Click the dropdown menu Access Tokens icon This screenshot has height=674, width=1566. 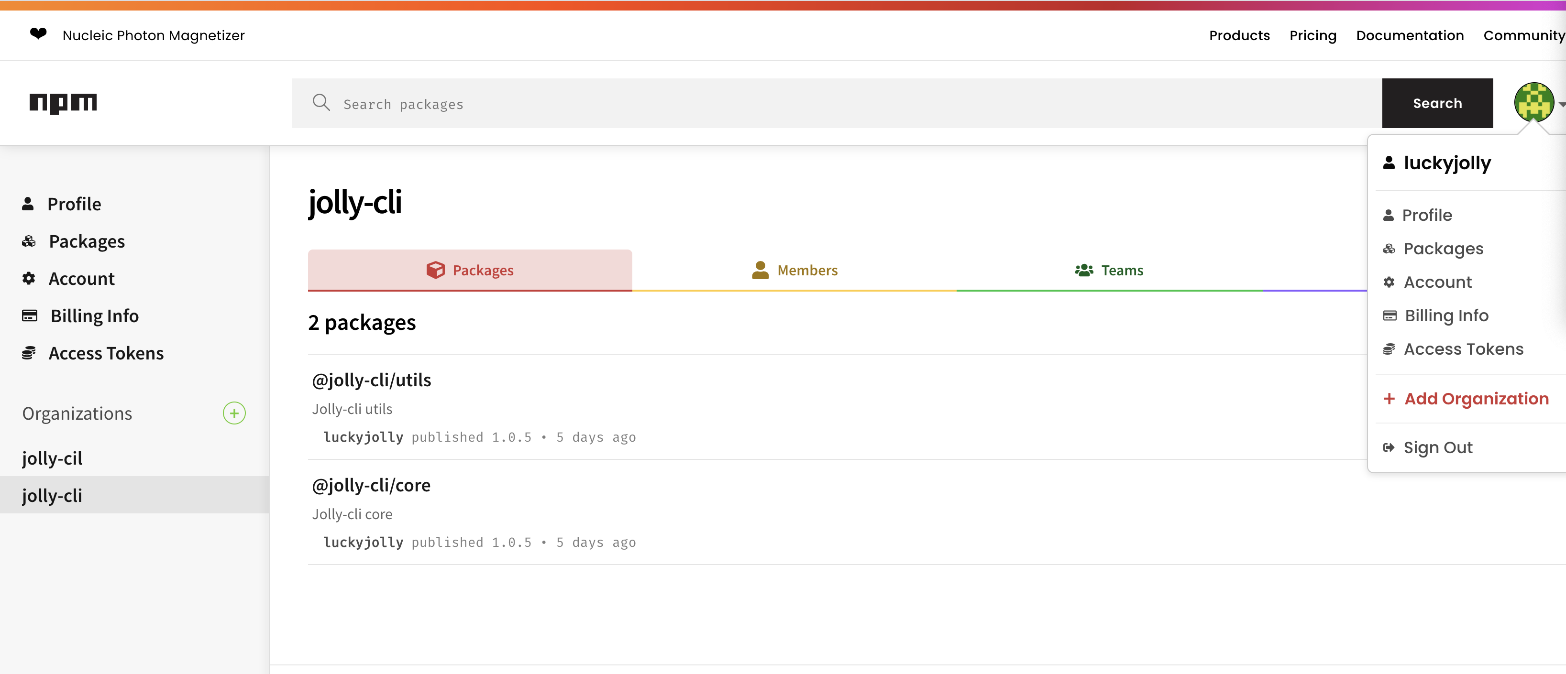[x=1389, y=349]
